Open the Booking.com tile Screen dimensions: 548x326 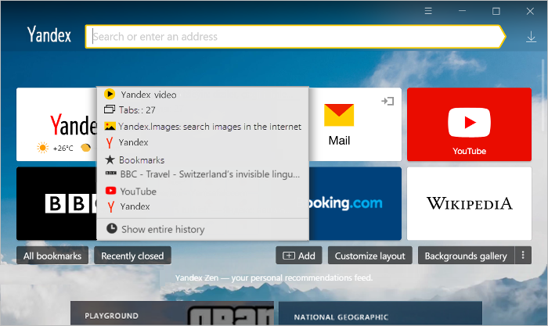point(355,203)
